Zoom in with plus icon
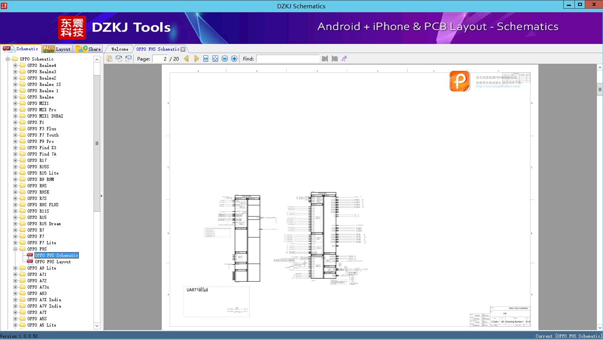Screen dimensions: 603x340 234,59
